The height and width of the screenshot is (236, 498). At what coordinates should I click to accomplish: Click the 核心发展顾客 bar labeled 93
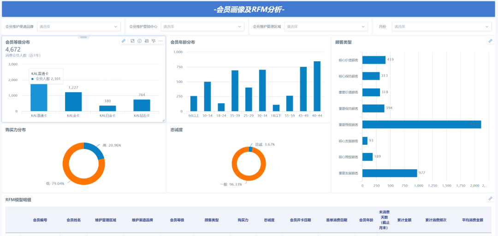point(365,141)
